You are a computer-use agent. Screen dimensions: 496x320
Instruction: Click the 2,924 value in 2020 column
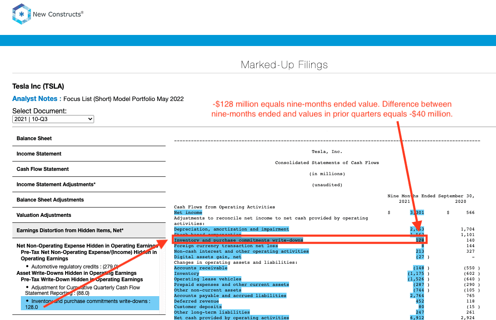(x=467, y=317)
